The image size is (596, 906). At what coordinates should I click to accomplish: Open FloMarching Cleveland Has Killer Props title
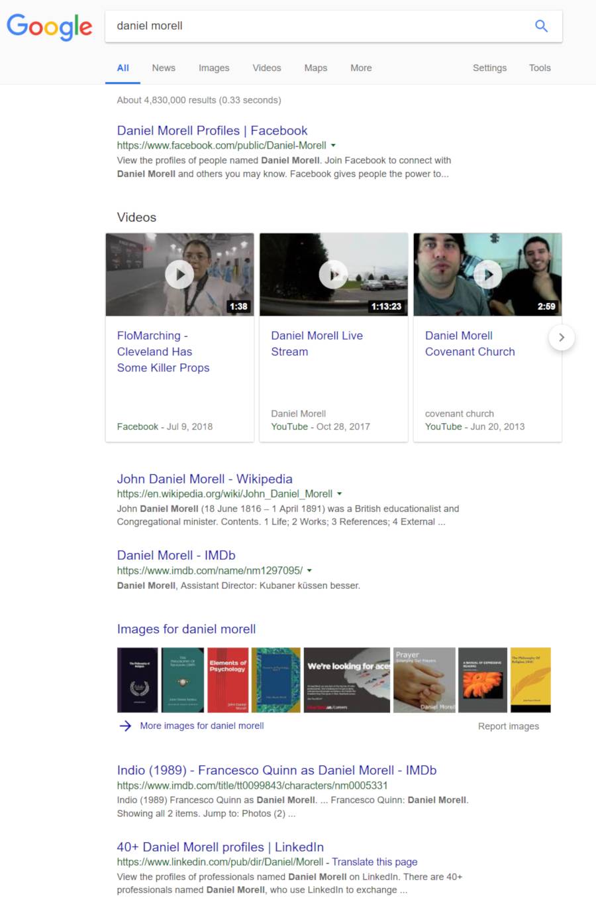(x=164, y=352)
